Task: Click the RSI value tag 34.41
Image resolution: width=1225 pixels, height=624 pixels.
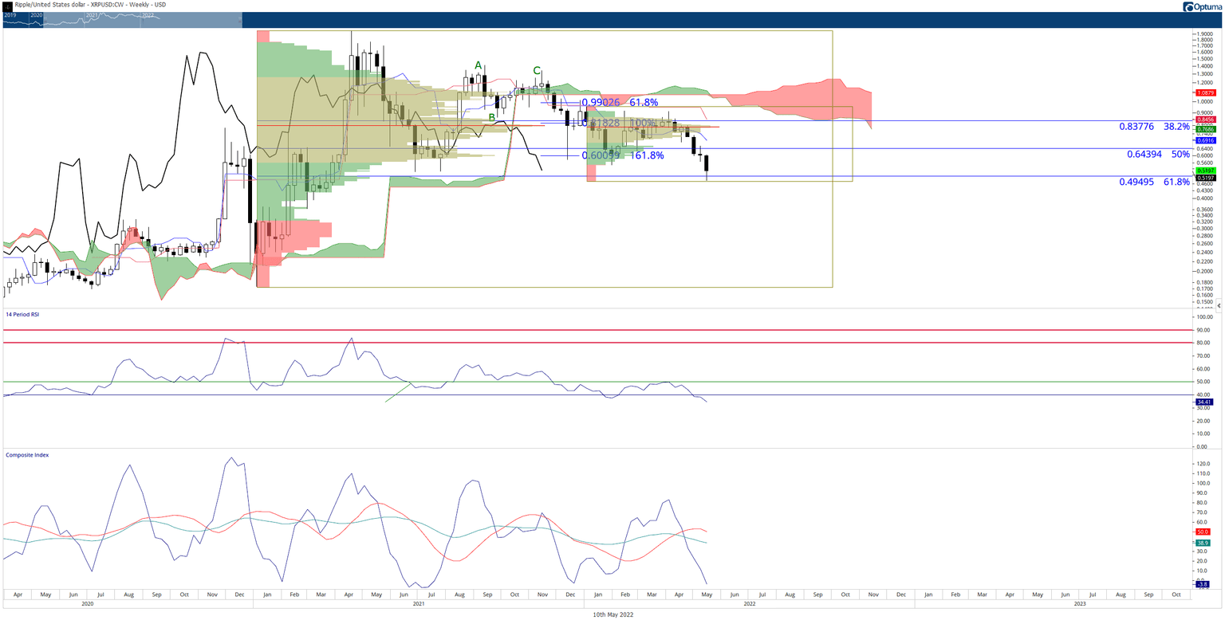Action: coord(1204,402)
